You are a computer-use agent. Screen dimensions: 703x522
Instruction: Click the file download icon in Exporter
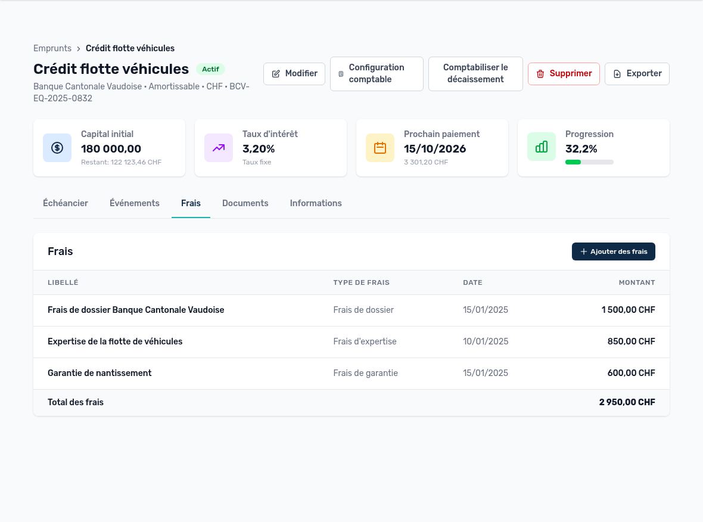(x=617, y=74)
